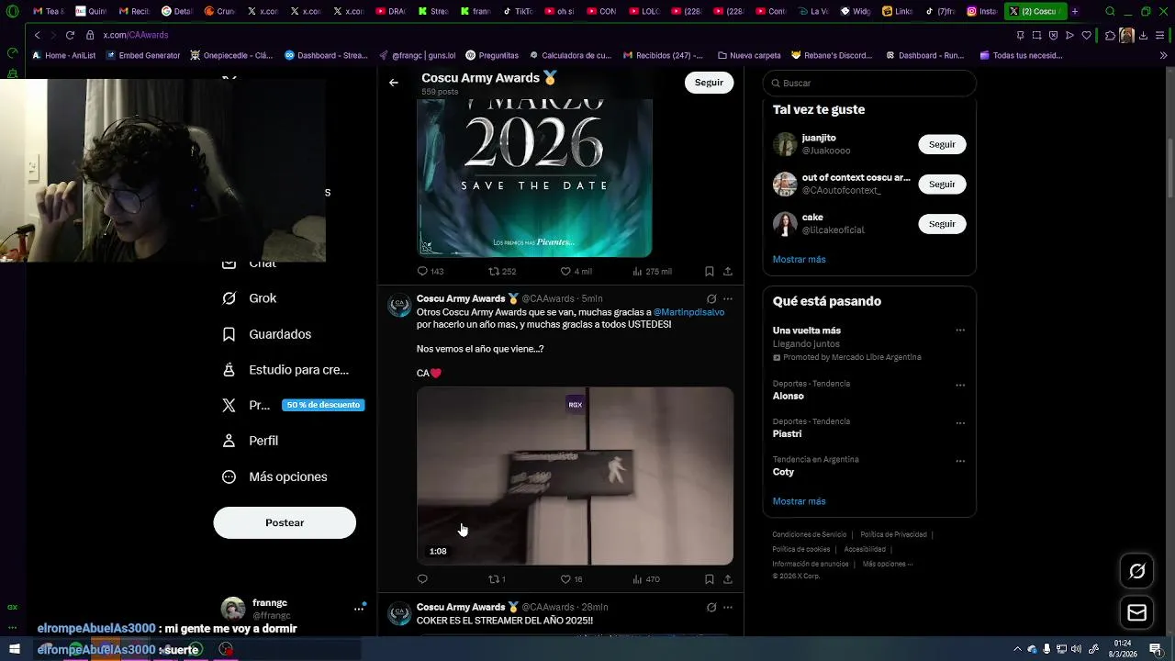Screen dimensions: 1175x661
Task: Switch to the TikTok browser tab
Action: pyautogui.click(x=517, y=11)
